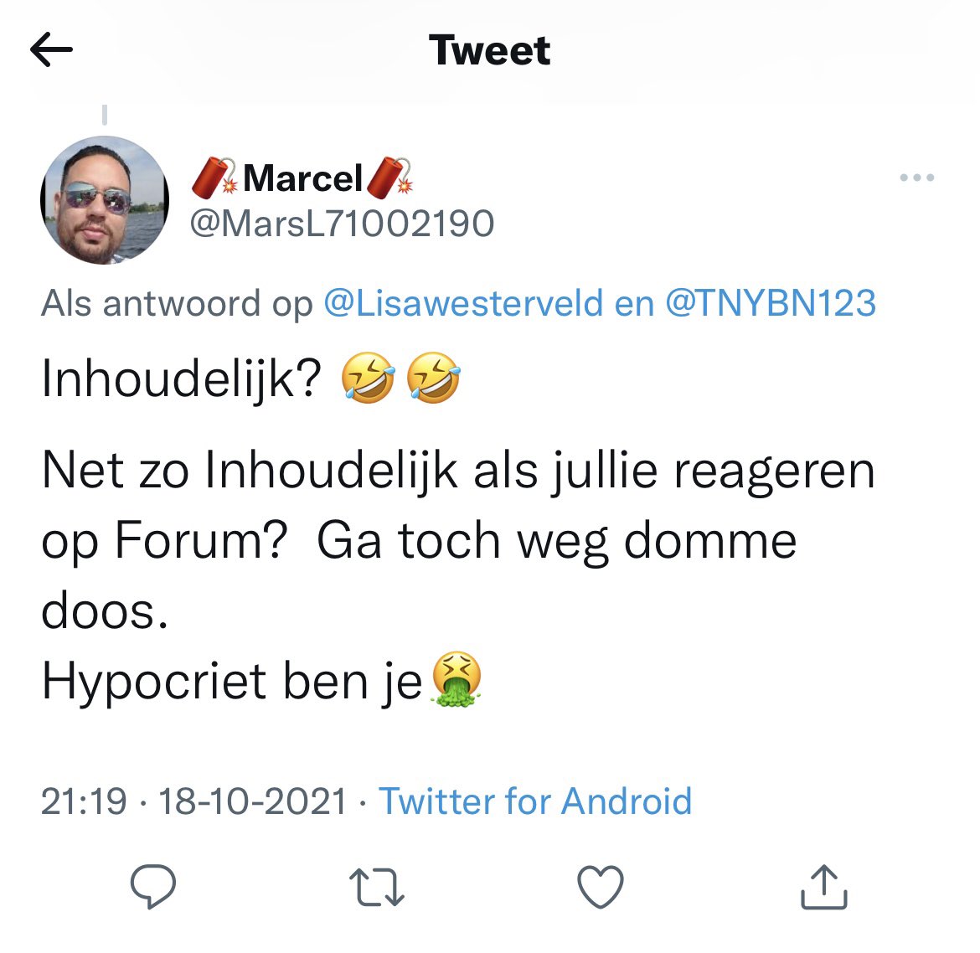Viewport: 980px width, 953px height.
Task: Go back using the arrow icon
Action: click(x=51, y=49)
